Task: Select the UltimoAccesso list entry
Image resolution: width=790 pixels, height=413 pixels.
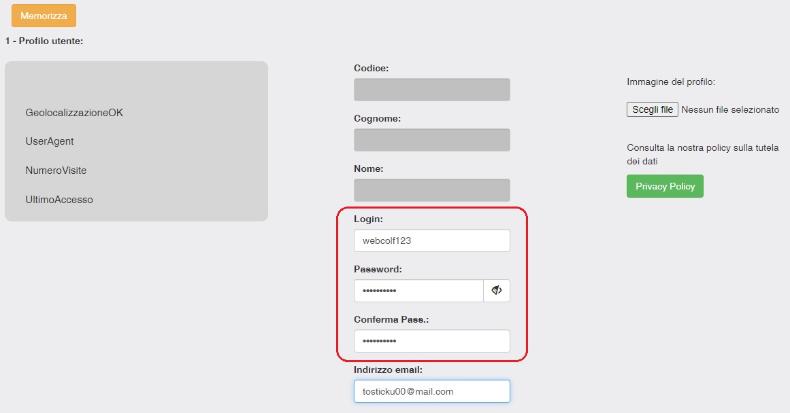Action: (x=58, y=199)
